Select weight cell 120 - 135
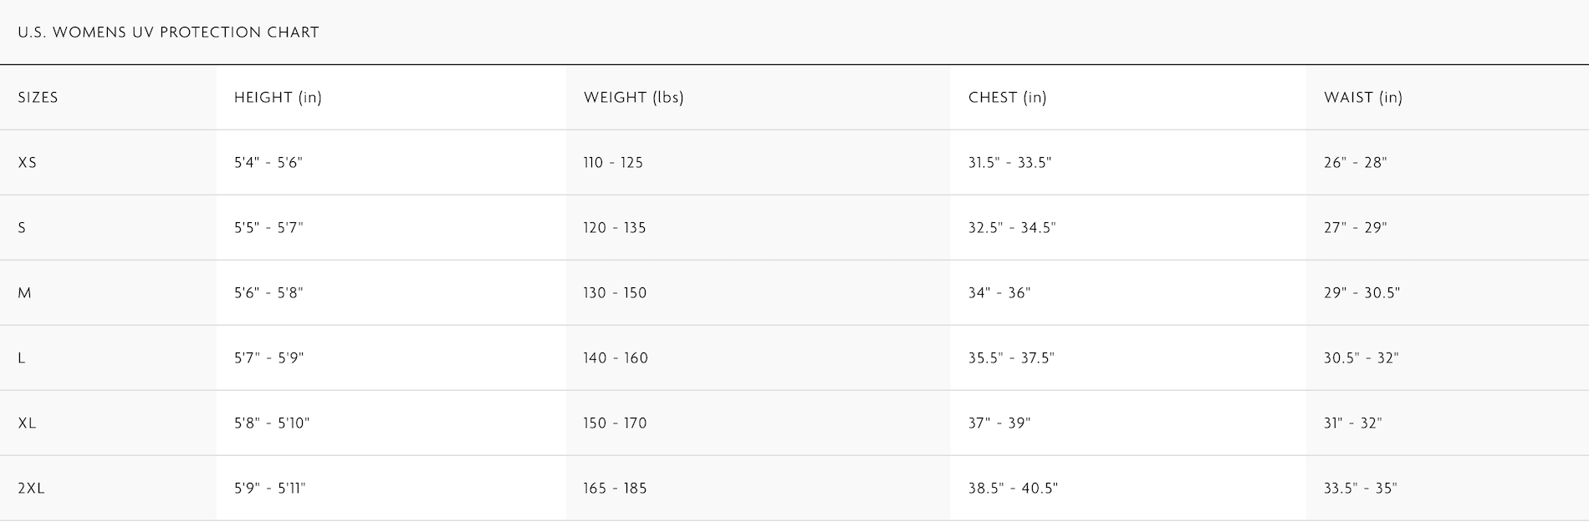1589x527 pixels. tap(615, 228)
